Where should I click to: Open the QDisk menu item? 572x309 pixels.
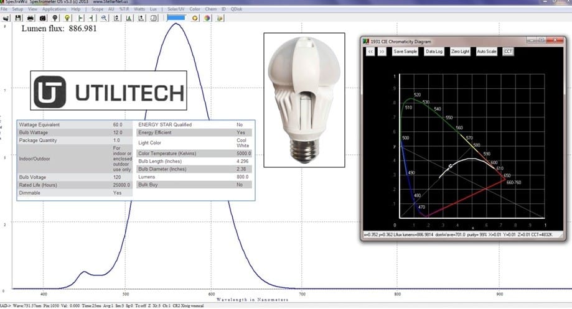pyautogui.click(x=237, y=9)
